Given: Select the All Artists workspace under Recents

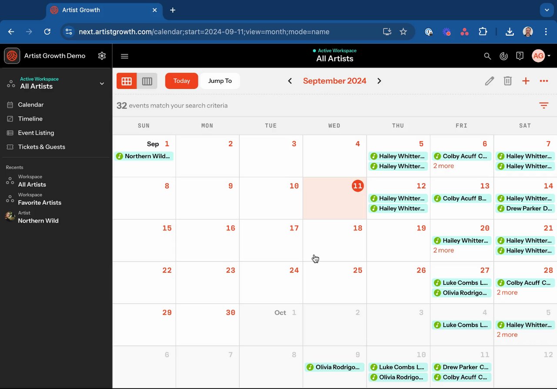Looking at the screenshot, I should pyautogui.click(x=32, y=181).
